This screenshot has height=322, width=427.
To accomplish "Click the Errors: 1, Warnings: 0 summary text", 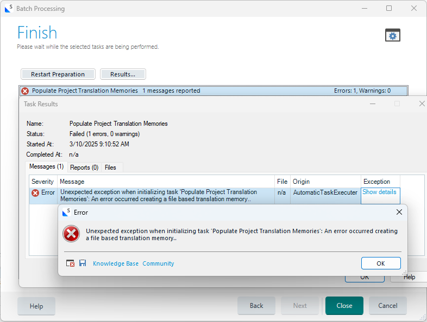I will pos(362,91).
